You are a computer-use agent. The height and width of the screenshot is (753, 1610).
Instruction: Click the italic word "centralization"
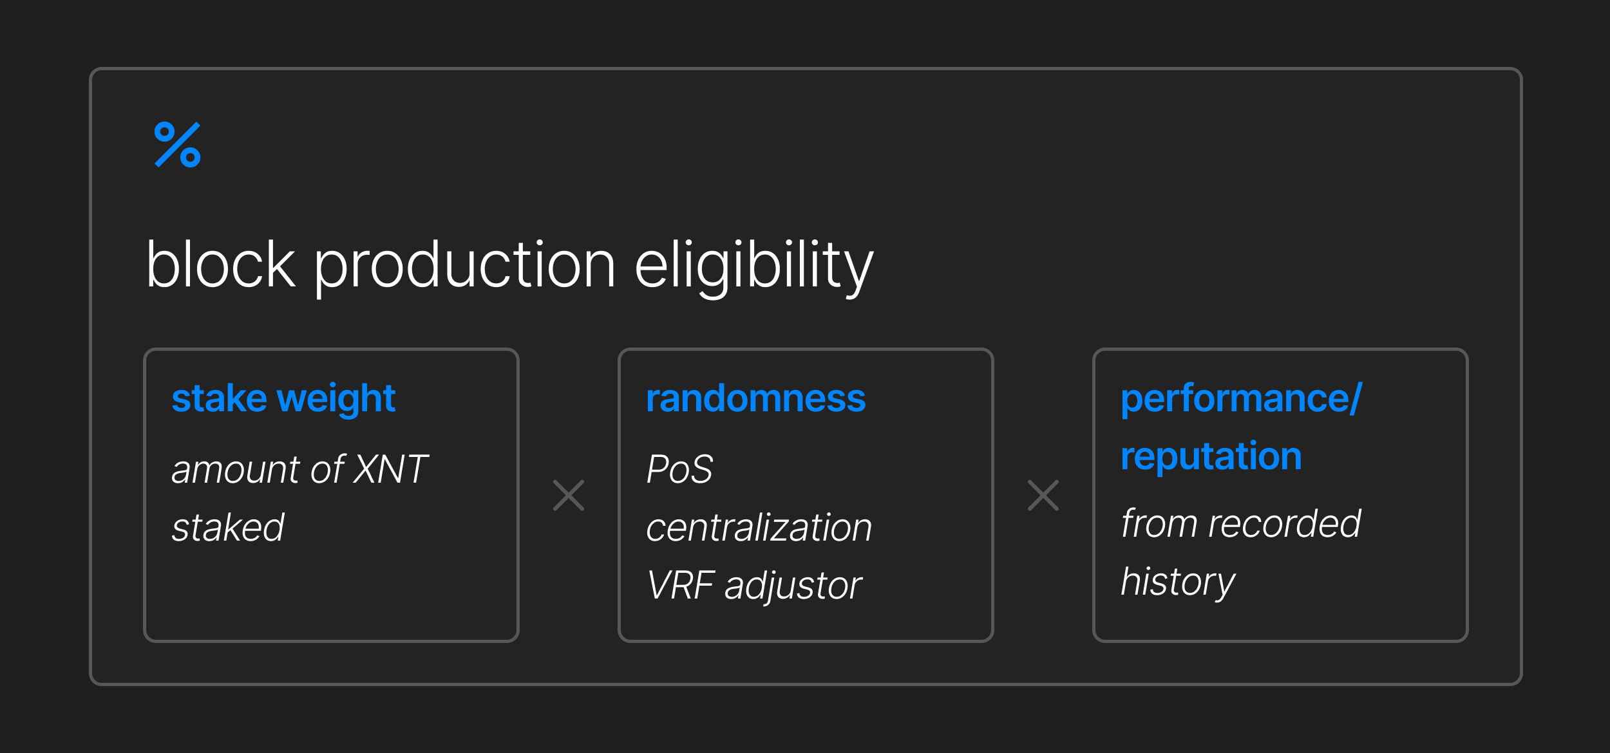tap(759, 528)
